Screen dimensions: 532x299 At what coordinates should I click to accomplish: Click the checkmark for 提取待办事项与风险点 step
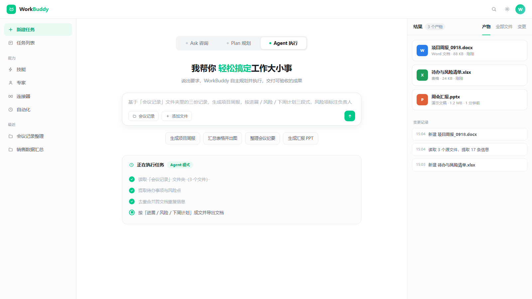(x=132, y=190)
